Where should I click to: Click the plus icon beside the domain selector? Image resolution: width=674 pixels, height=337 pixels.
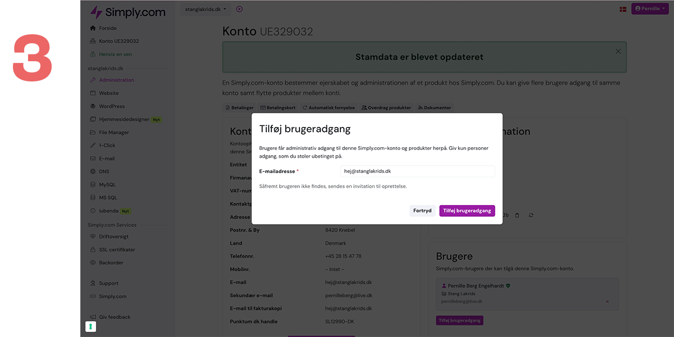(x=239, y=9)
